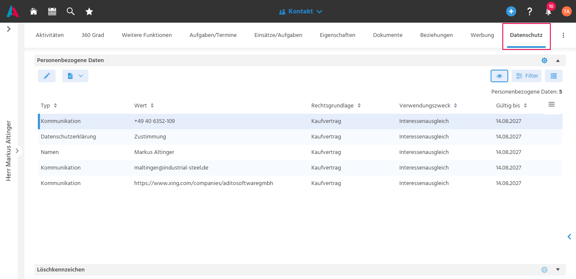Collapse the Personenbezogene Daten section arrow
Image resolution: width=576 pixels, height=279 pixels.
(x=558, y=60)
